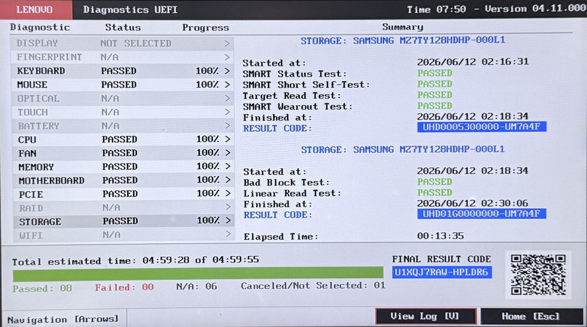The height and width of the screenshot is (327, 587).
Task: Click the Summary heading
Action: tap(402, 27)
